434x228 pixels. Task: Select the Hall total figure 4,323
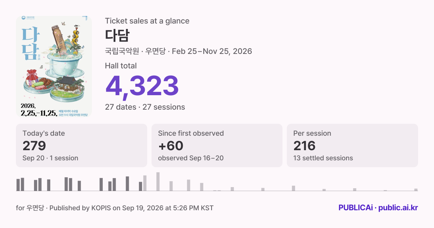pyautogui.click(x=142, y=86)
